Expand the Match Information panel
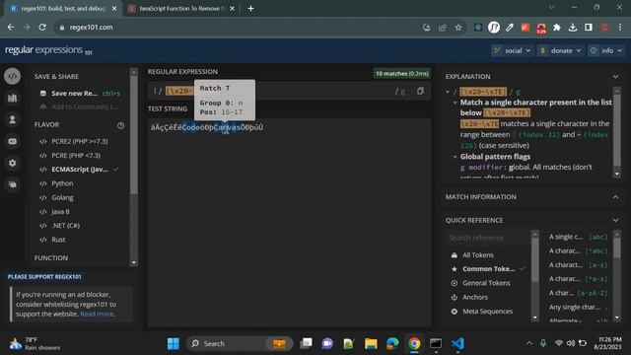This screenshot has height=355, width=631. [615, 197]
